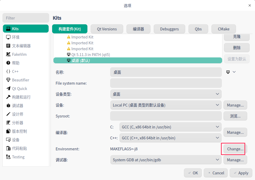Open the C++ compiler GCC dropdown

pyautogui.click(x=170, y=138)
